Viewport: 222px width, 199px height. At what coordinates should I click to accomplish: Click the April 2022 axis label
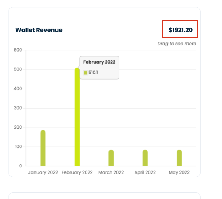coord(145,172)
